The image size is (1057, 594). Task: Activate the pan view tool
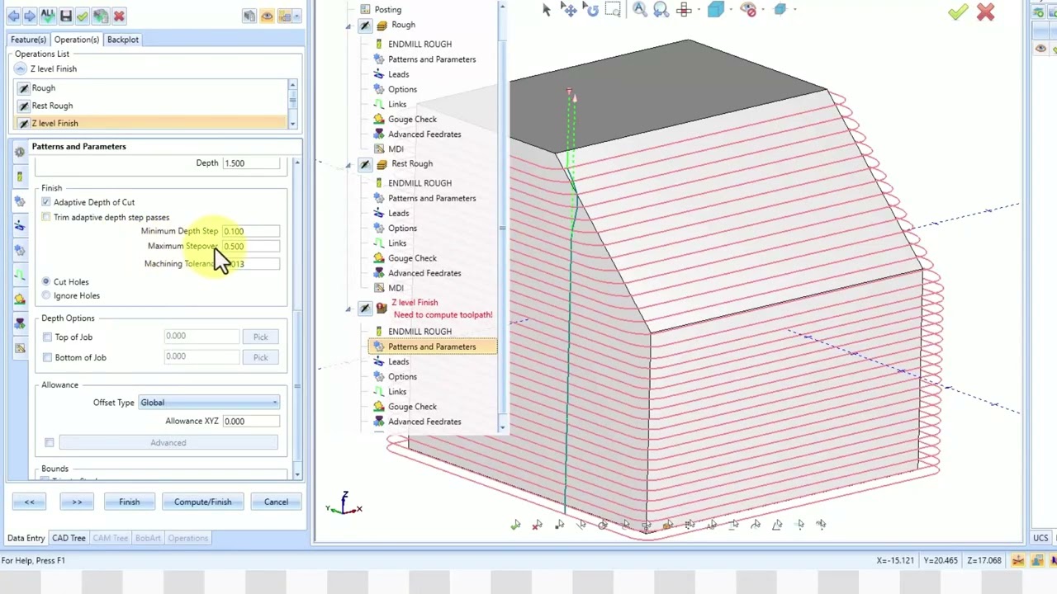[x=569, y=10]
